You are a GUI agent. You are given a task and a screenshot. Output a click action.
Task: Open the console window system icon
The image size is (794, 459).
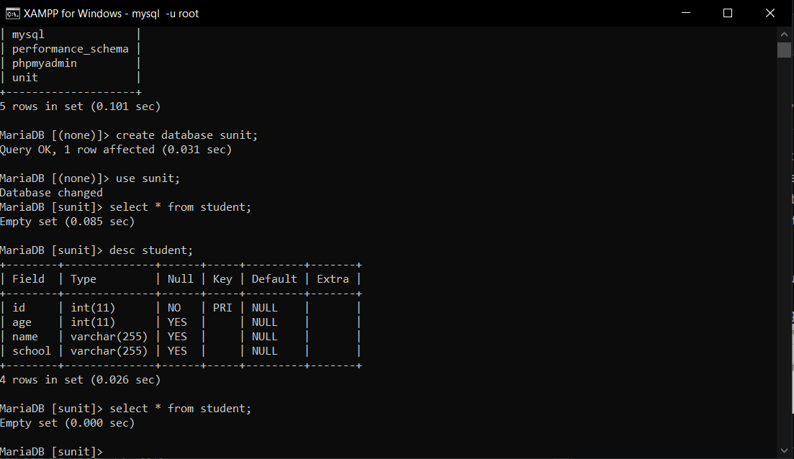(x=10, y=13)
